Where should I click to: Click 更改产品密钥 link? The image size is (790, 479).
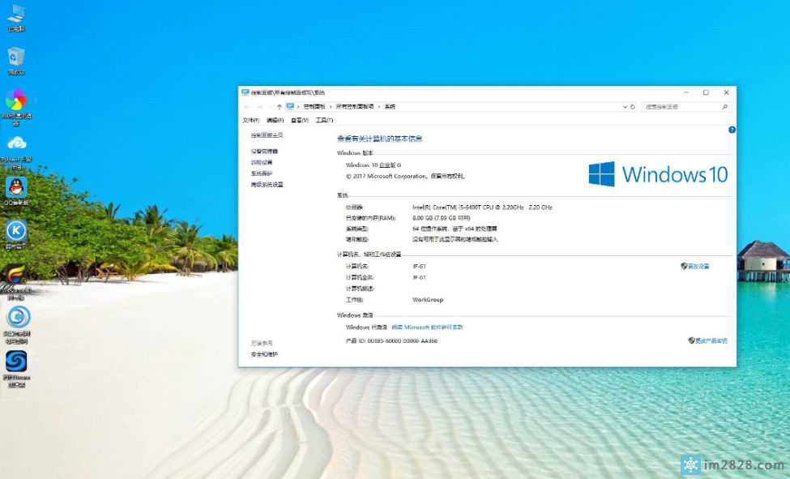[x=711, y=341]
